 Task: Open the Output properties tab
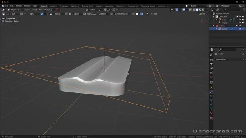click(211, 64)
